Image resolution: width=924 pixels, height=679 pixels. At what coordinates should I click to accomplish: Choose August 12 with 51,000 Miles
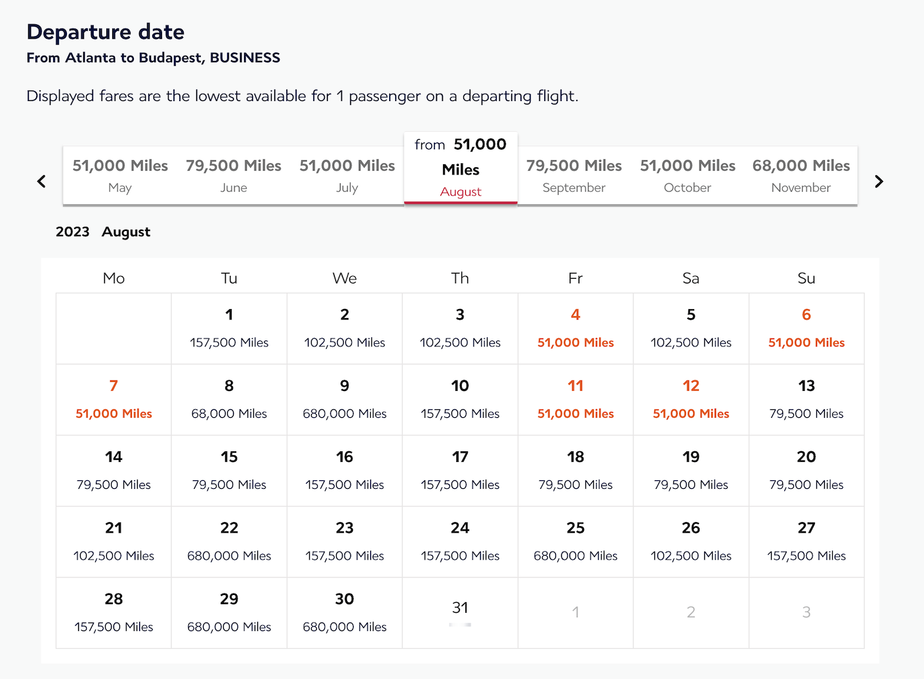point(691,400)
